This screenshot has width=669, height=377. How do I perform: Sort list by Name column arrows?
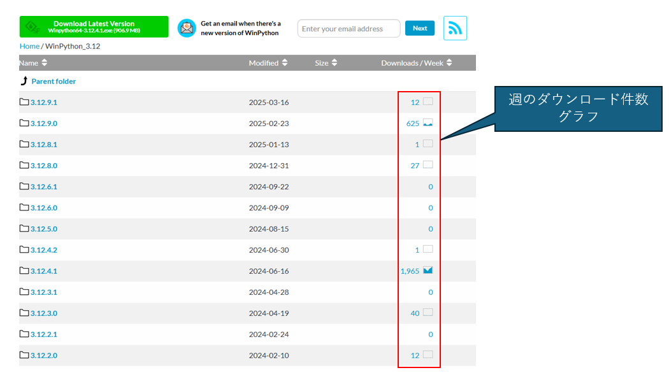pos(45,62)
